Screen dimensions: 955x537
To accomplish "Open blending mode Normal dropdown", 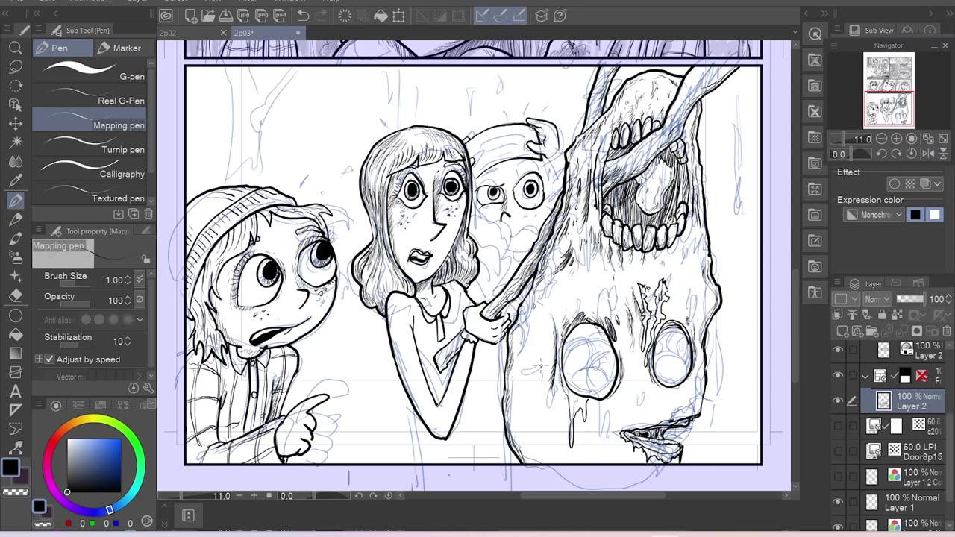I will (878, 299).
